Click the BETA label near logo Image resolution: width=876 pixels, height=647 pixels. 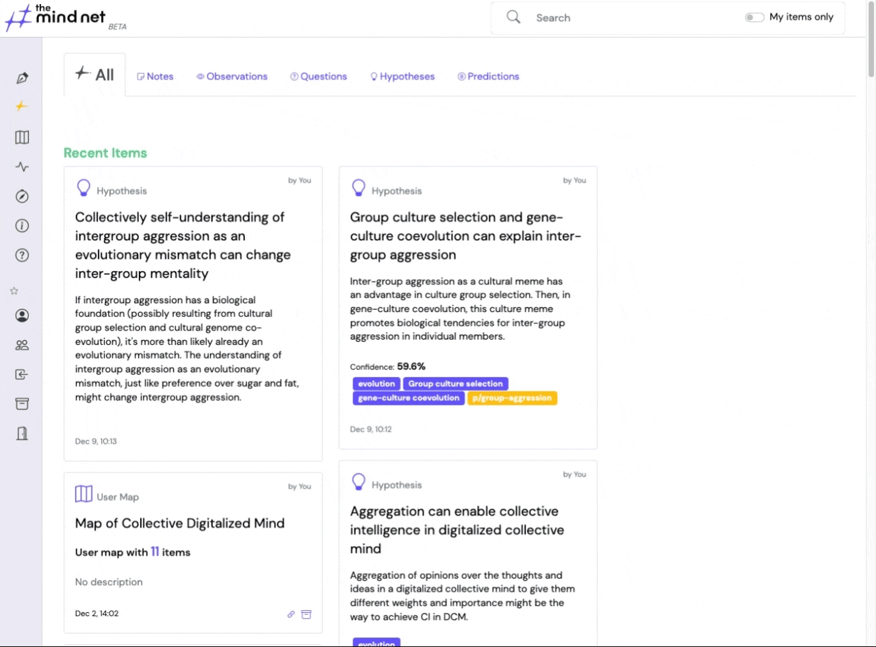(x=117, y=27)
